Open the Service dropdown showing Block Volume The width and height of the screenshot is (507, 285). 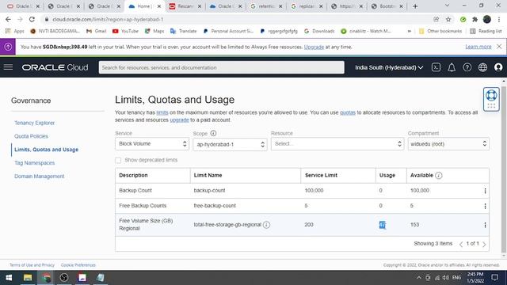pos(151,144)
